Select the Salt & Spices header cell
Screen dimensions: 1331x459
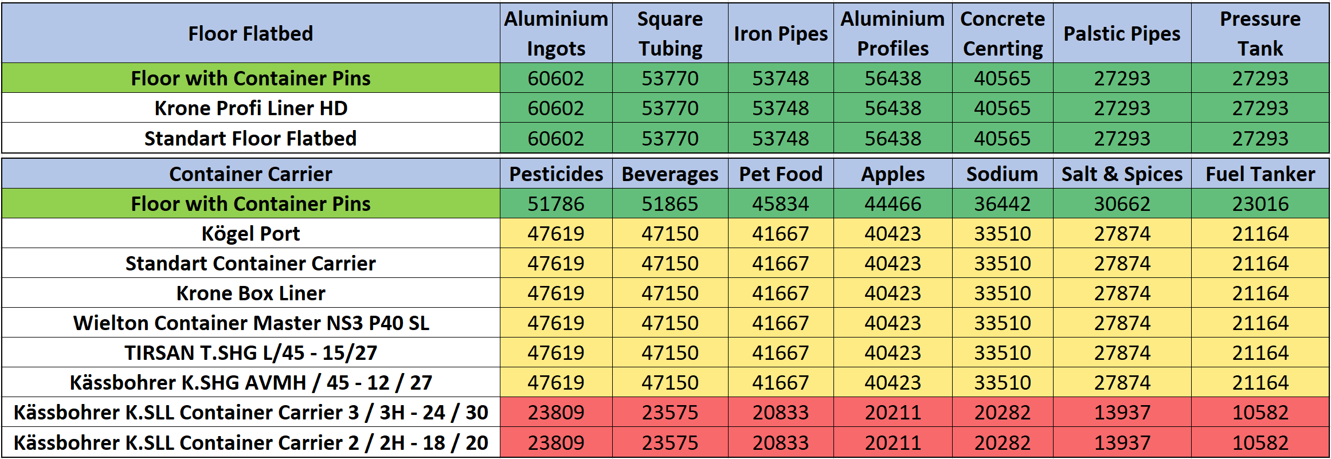1122,174
